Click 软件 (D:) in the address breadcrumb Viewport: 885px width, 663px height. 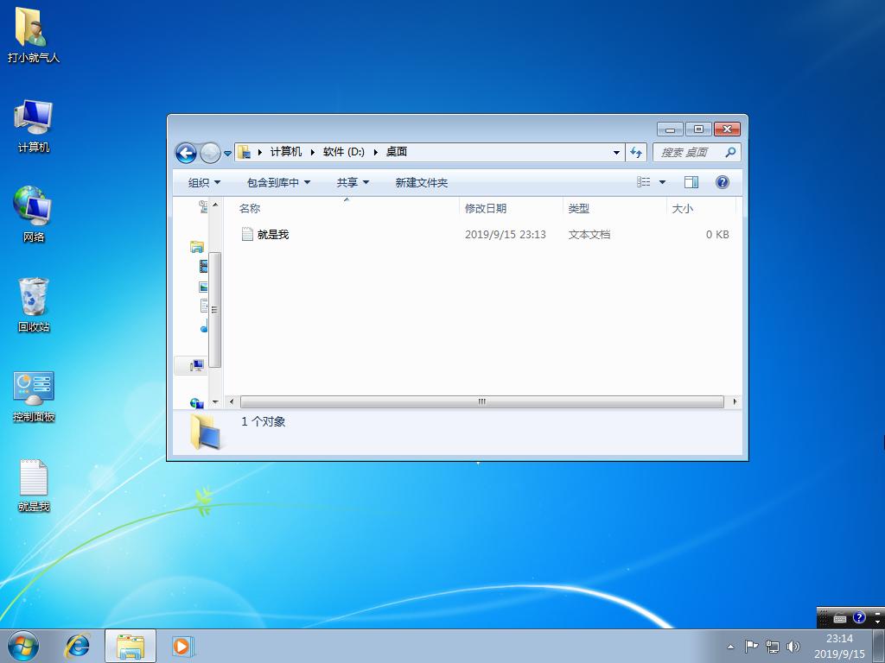[x=344, y=152]
